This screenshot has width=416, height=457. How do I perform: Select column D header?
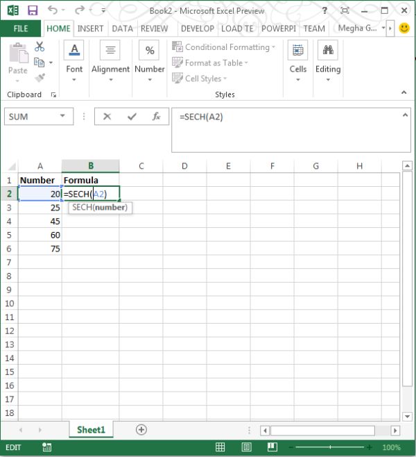tap(184, 166)
